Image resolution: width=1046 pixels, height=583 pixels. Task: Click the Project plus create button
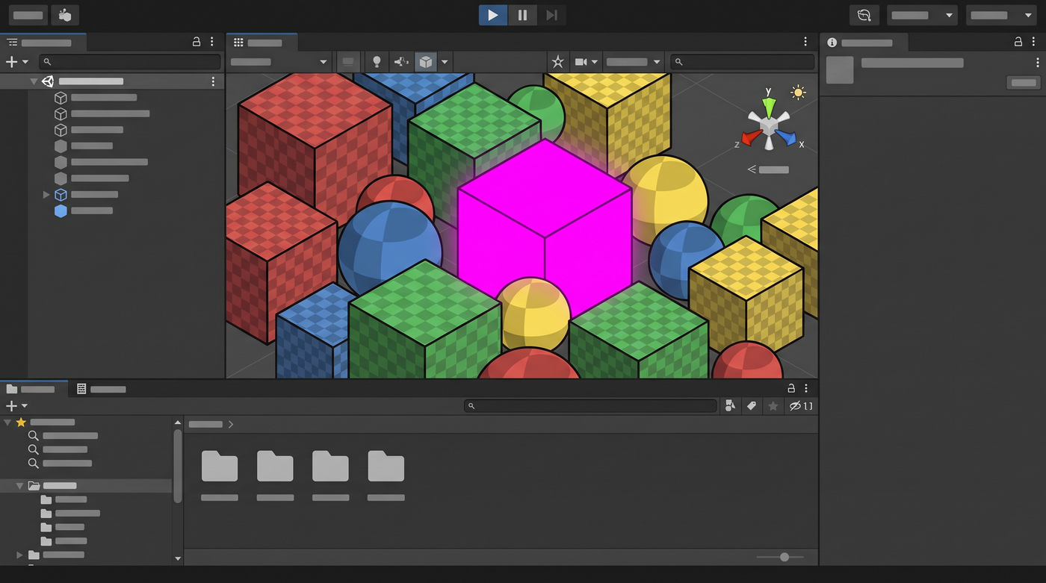[x=16, y=406]
